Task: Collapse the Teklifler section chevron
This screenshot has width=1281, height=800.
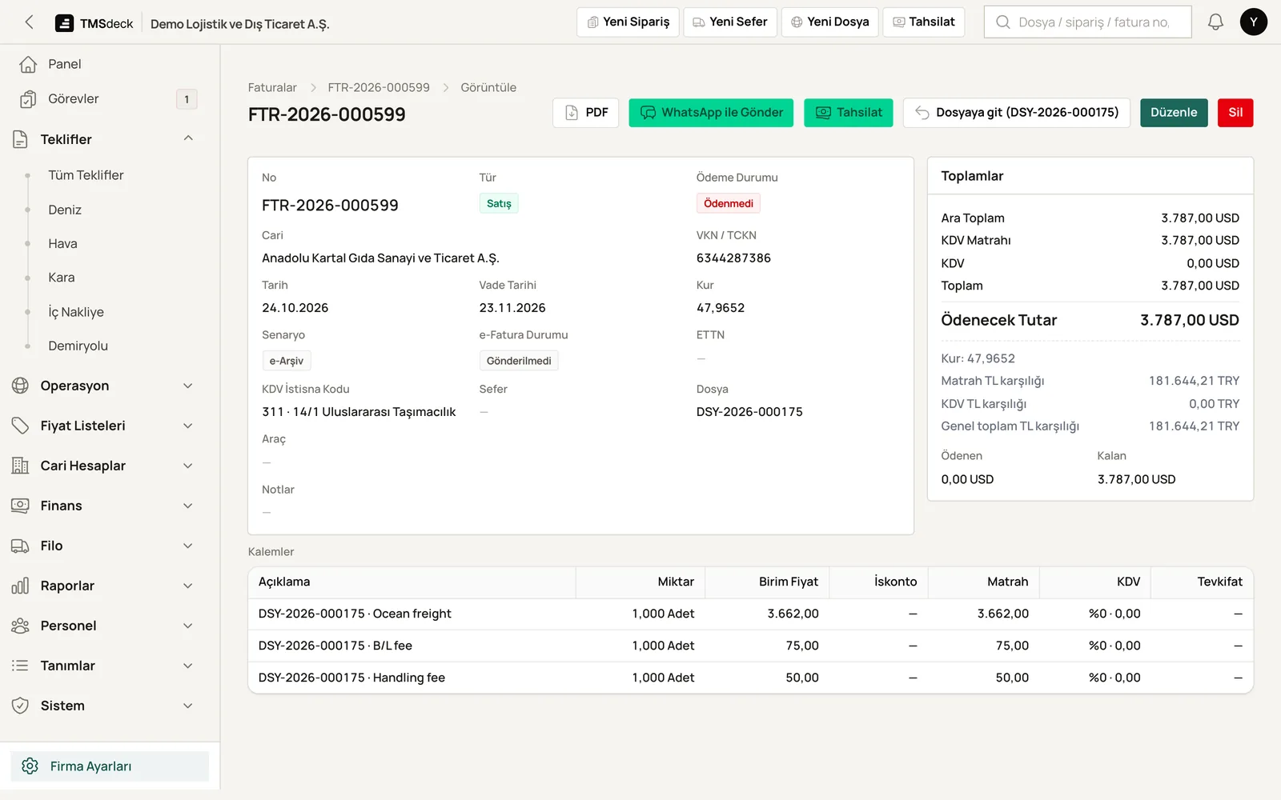Action: pos(188,138)
